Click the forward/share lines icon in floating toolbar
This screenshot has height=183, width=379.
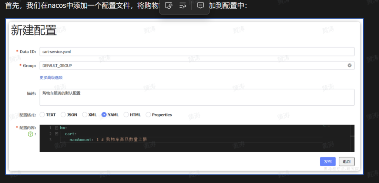[182, 6]
